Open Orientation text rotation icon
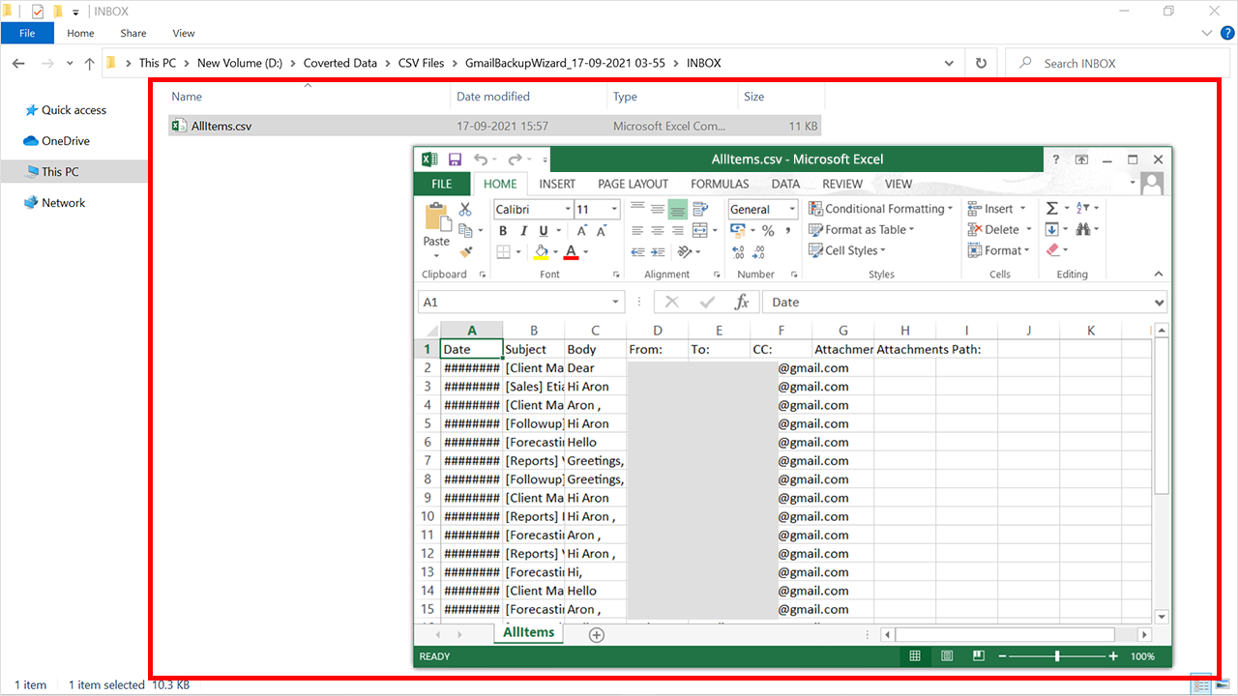The height and width of the screenshot is (696, 1238). click(685, 251)
